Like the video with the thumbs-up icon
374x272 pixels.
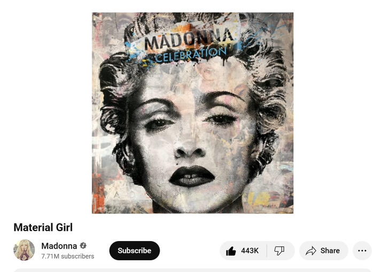point(231,251)
